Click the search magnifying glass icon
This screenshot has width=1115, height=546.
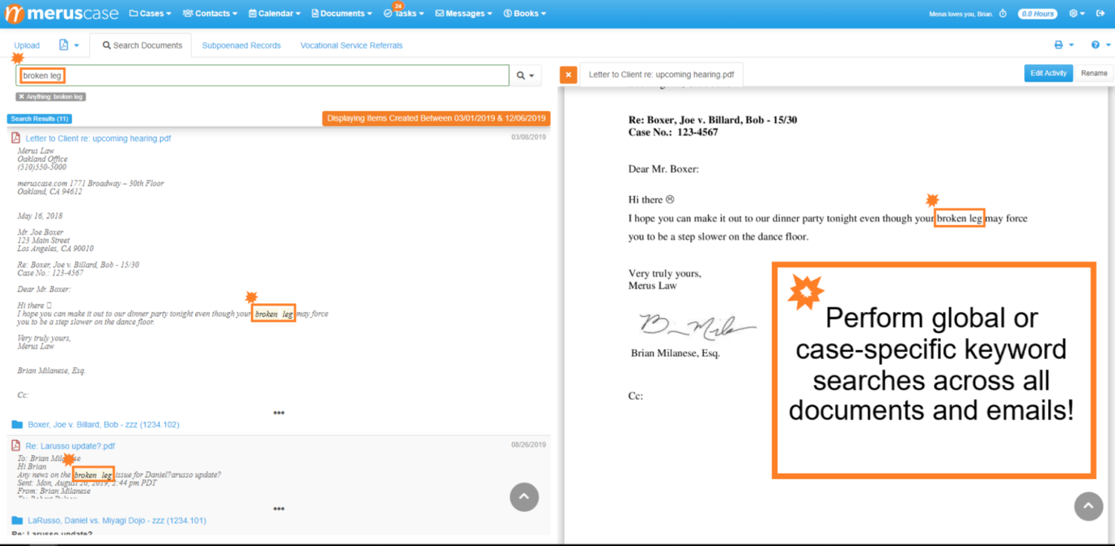(521, 75)
